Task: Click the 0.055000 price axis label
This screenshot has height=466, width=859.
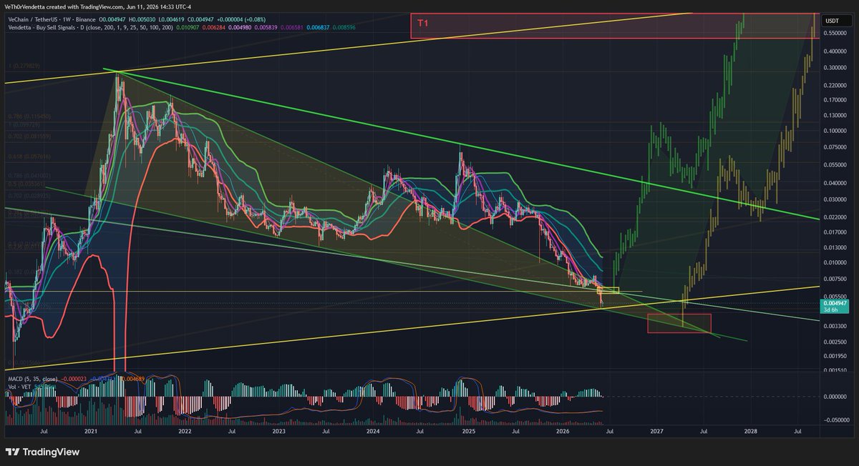Action: (x=835, y=165)
